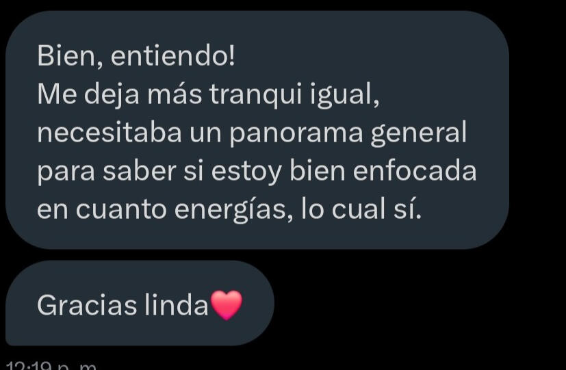Select the 'Gracias linda' message bubble
This screenshot has height=370, width=566.
pyautogui.click(x=140, y=303)
